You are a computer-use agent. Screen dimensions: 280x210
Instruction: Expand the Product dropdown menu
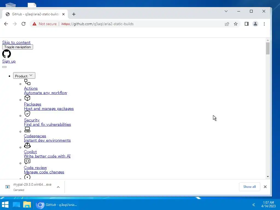click(x=24, y=75)
